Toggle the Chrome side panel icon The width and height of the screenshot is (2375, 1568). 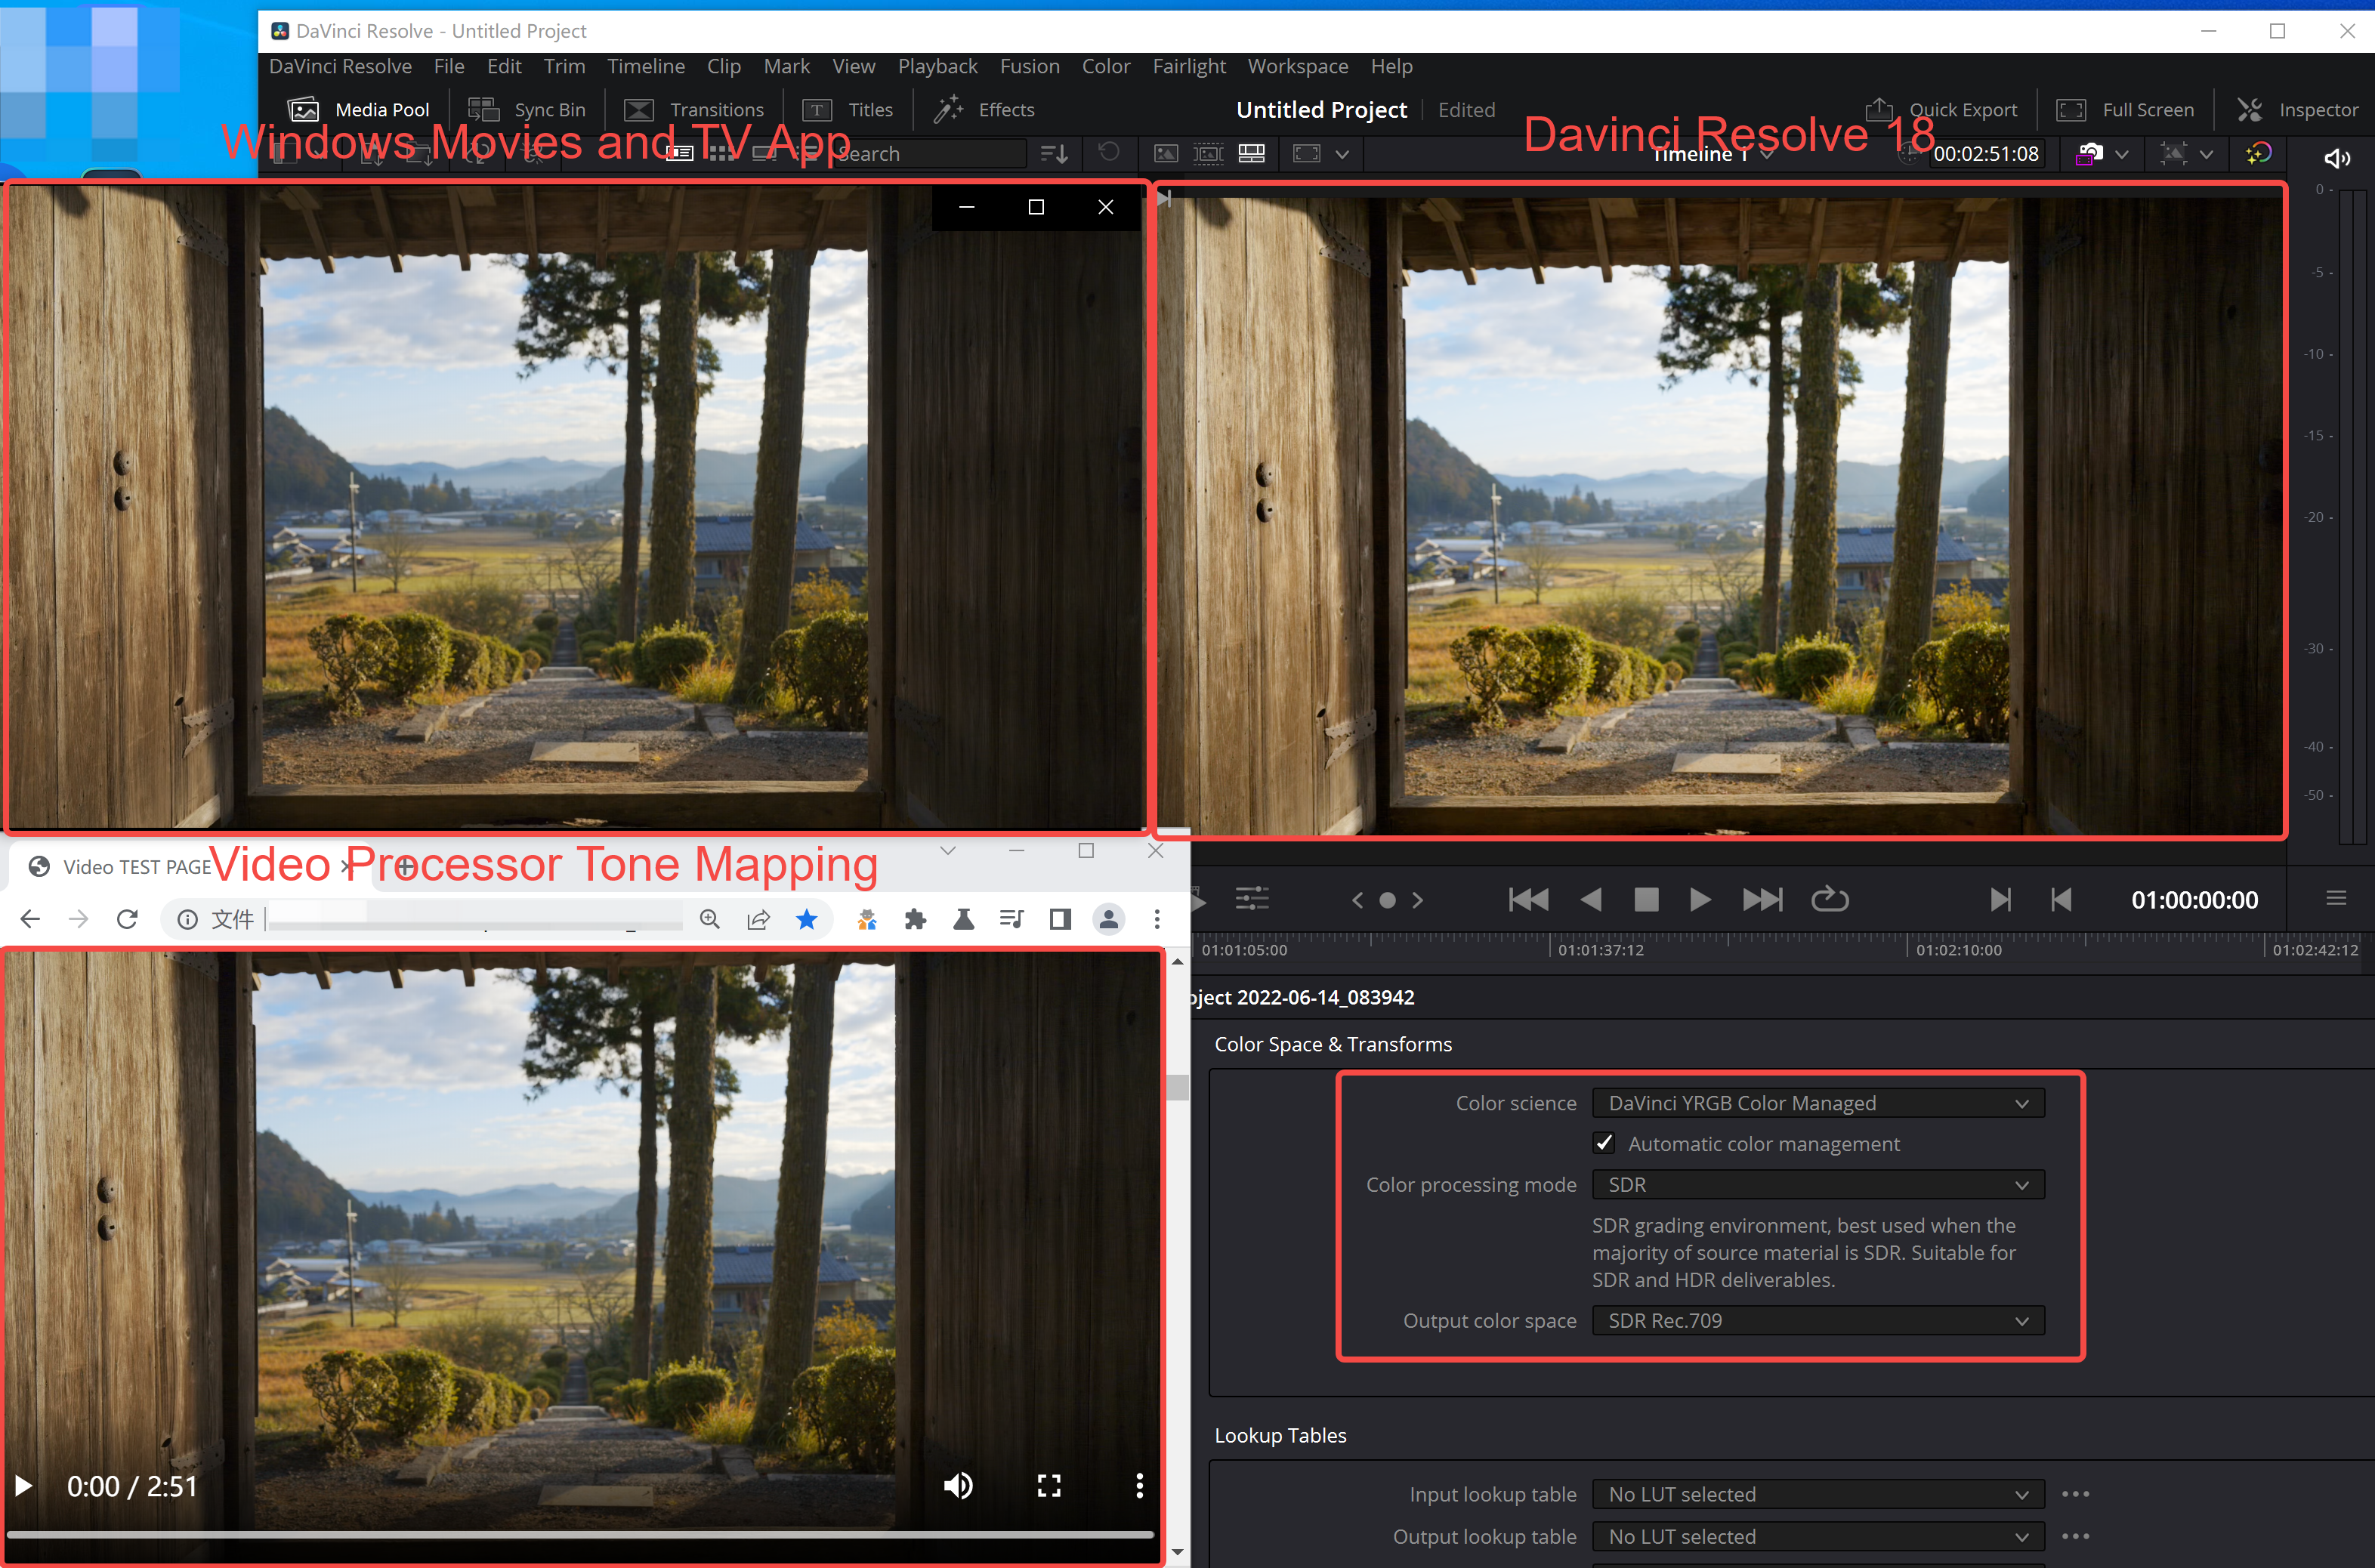(1060, 919)
